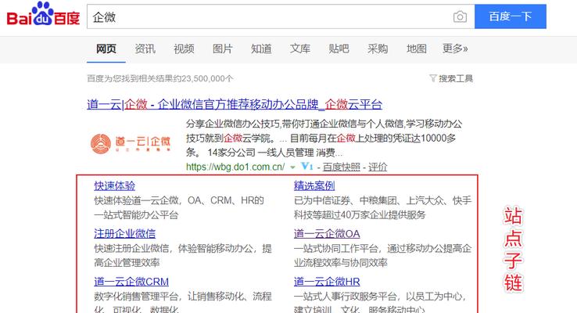Click description text 一站式协同工作平台
Screen dimensions: 577x313
(x=335, y=248)
